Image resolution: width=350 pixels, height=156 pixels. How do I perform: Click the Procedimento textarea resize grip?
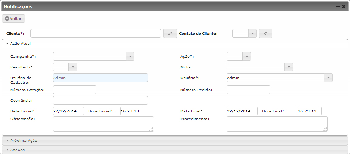click(x=325, y=129)
